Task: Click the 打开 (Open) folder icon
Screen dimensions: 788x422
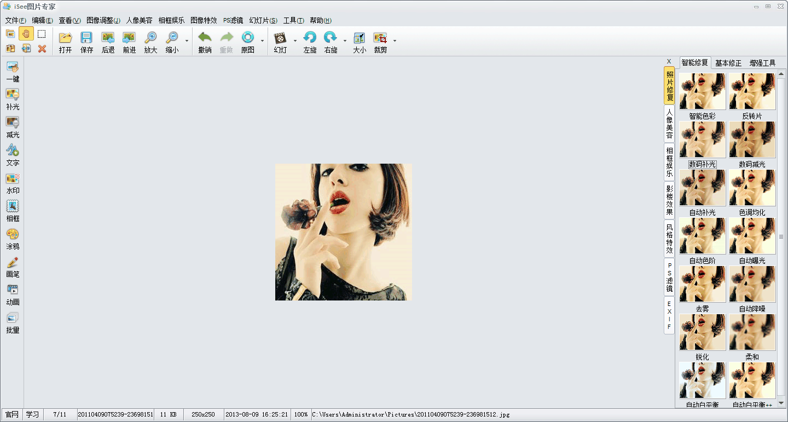Action: [x=65, y=38]
